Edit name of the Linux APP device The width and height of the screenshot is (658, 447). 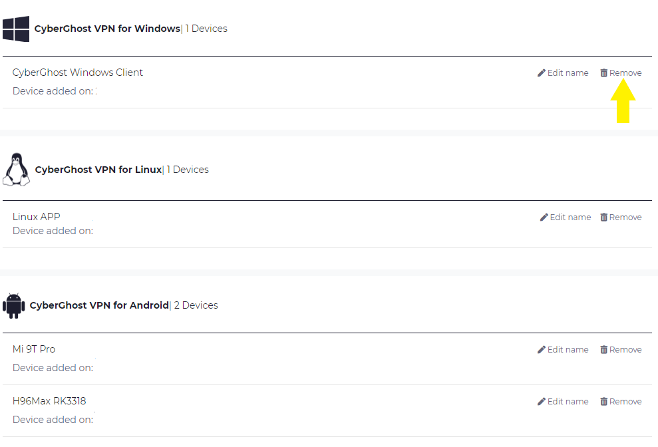[x=566, y=218]
